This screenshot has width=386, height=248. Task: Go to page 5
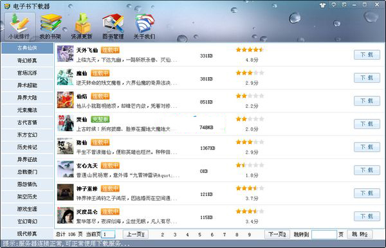tap(199, 235)
